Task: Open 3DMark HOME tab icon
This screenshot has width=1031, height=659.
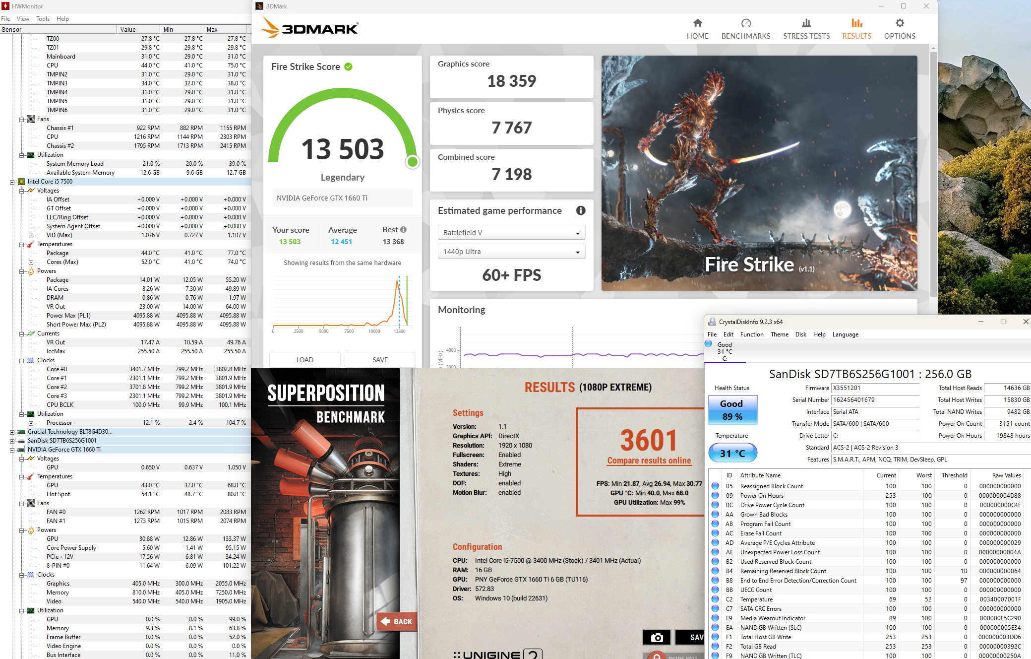Action: 697,23
